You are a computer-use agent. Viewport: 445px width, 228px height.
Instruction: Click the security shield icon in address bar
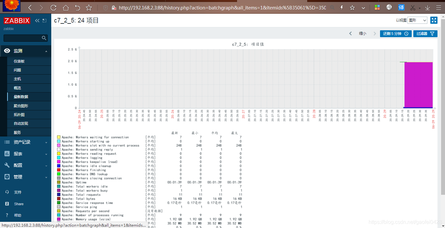105,7
